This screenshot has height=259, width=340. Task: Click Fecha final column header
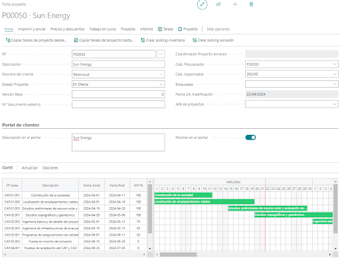(117, 185)
